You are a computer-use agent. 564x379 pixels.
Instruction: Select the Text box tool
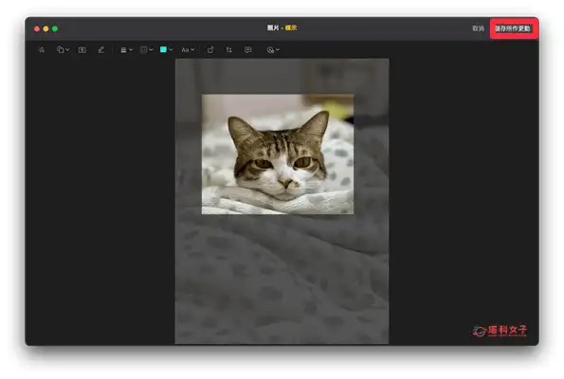pyautogui.click(x=82, y=50)
